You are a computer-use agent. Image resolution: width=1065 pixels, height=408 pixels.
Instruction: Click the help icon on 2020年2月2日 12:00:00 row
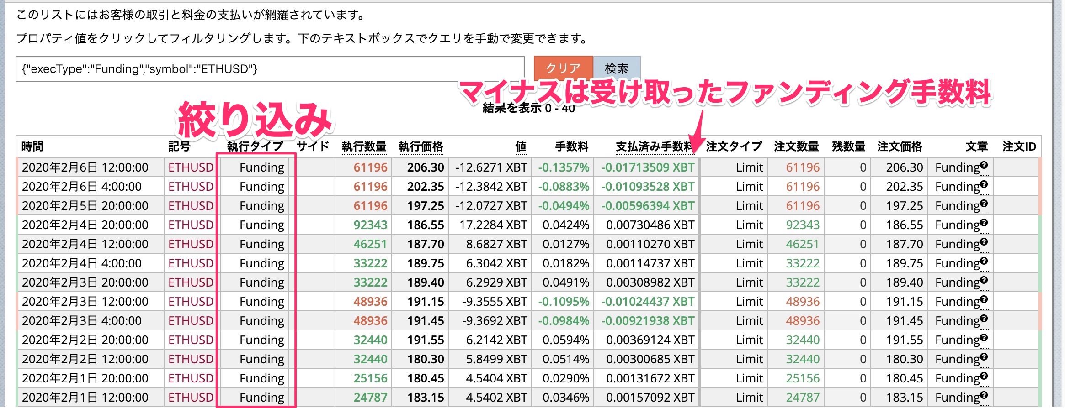click(x=984, y=356)
